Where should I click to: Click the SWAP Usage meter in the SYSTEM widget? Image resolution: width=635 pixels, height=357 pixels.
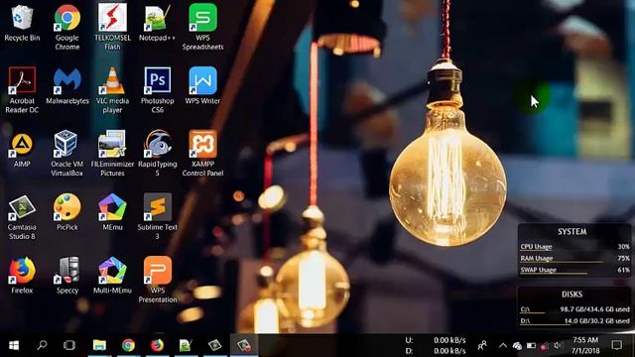tap(574, 270)
